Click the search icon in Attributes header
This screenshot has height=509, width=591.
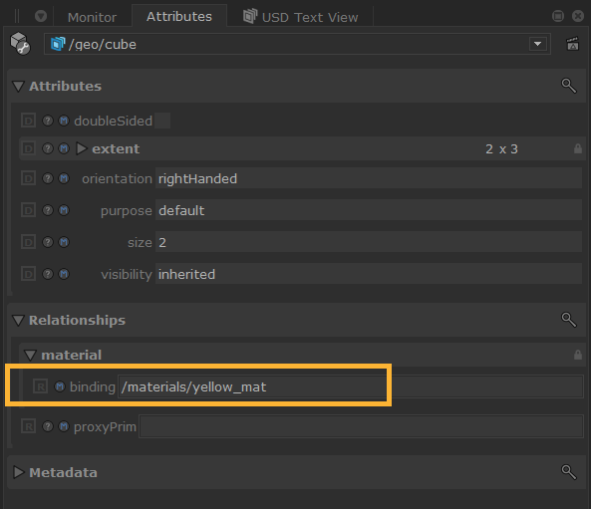[x=569, y=86]
